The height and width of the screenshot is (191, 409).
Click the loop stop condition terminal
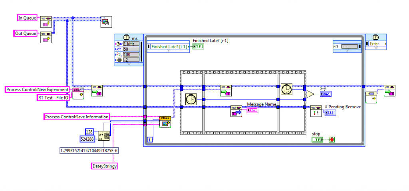coord(331,139)
